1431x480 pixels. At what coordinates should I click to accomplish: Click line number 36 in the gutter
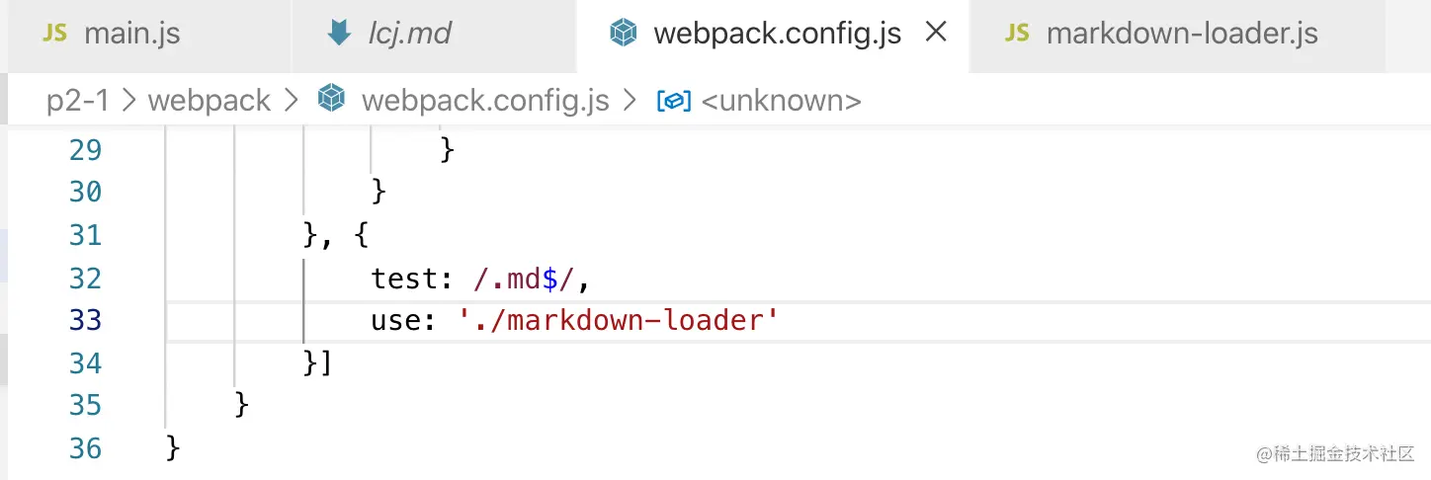tap(86, 448)
